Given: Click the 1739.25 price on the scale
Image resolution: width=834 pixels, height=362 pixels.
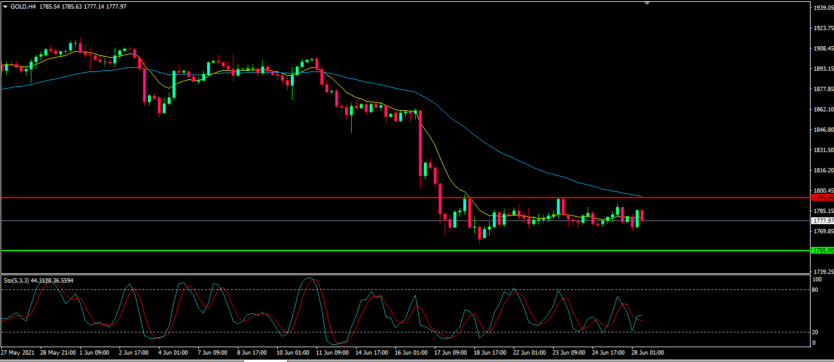Looking at the screenshot, I should coord(823,271).
